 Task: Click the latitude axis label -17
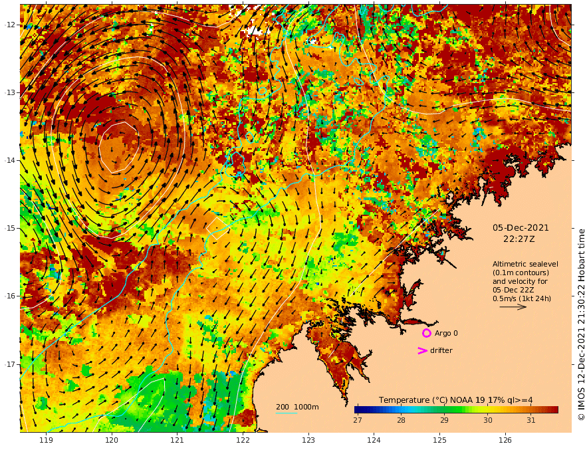pyautogui.click(x=11, y=364)
